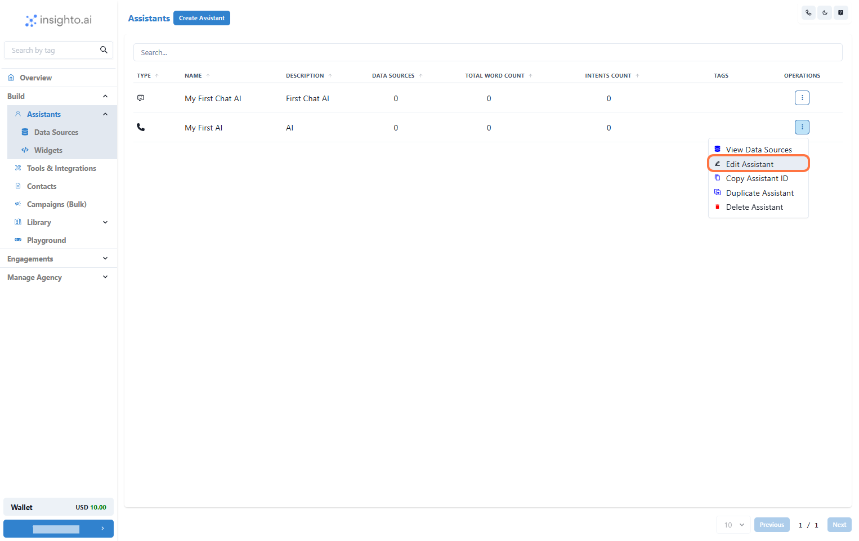The image size is (859, 541).
Task: Open the rows-per-page dropdown showing 10
Action: pyautogui.click(x=733, y=525)
